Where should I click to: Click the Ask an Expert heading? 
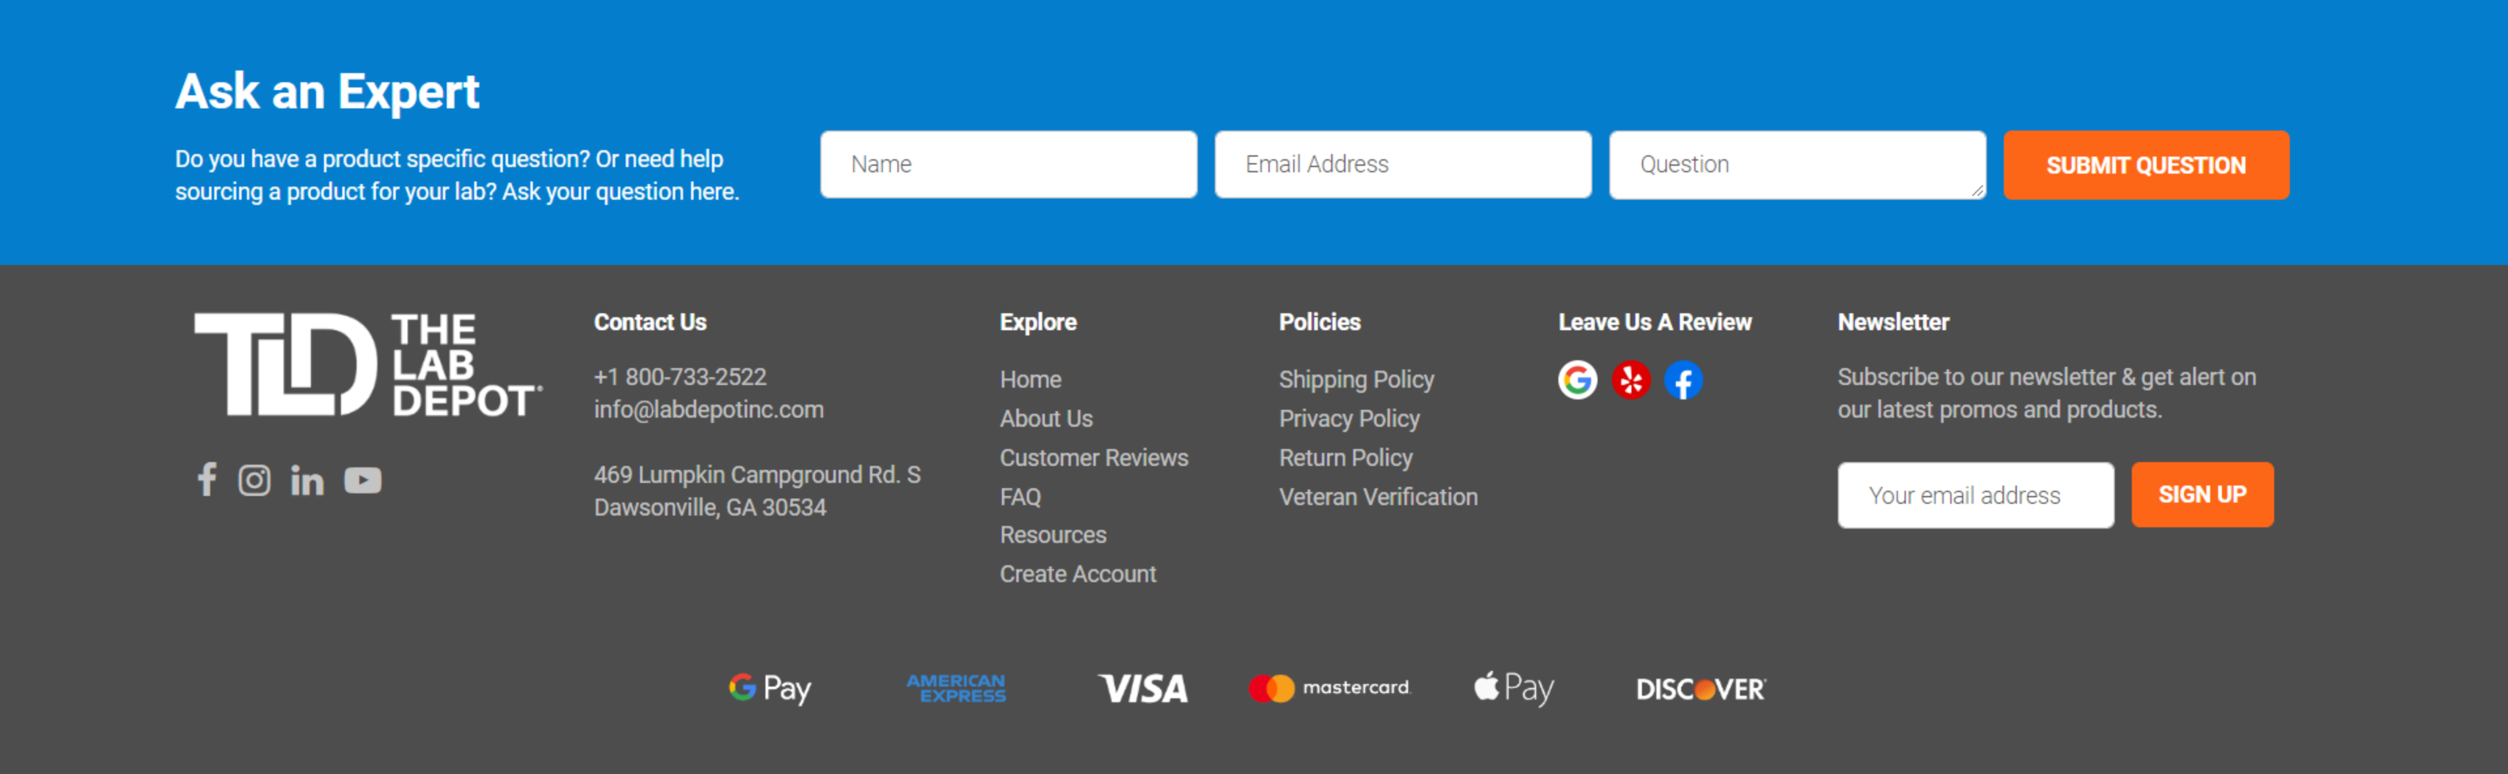click(x=327, y=93)
